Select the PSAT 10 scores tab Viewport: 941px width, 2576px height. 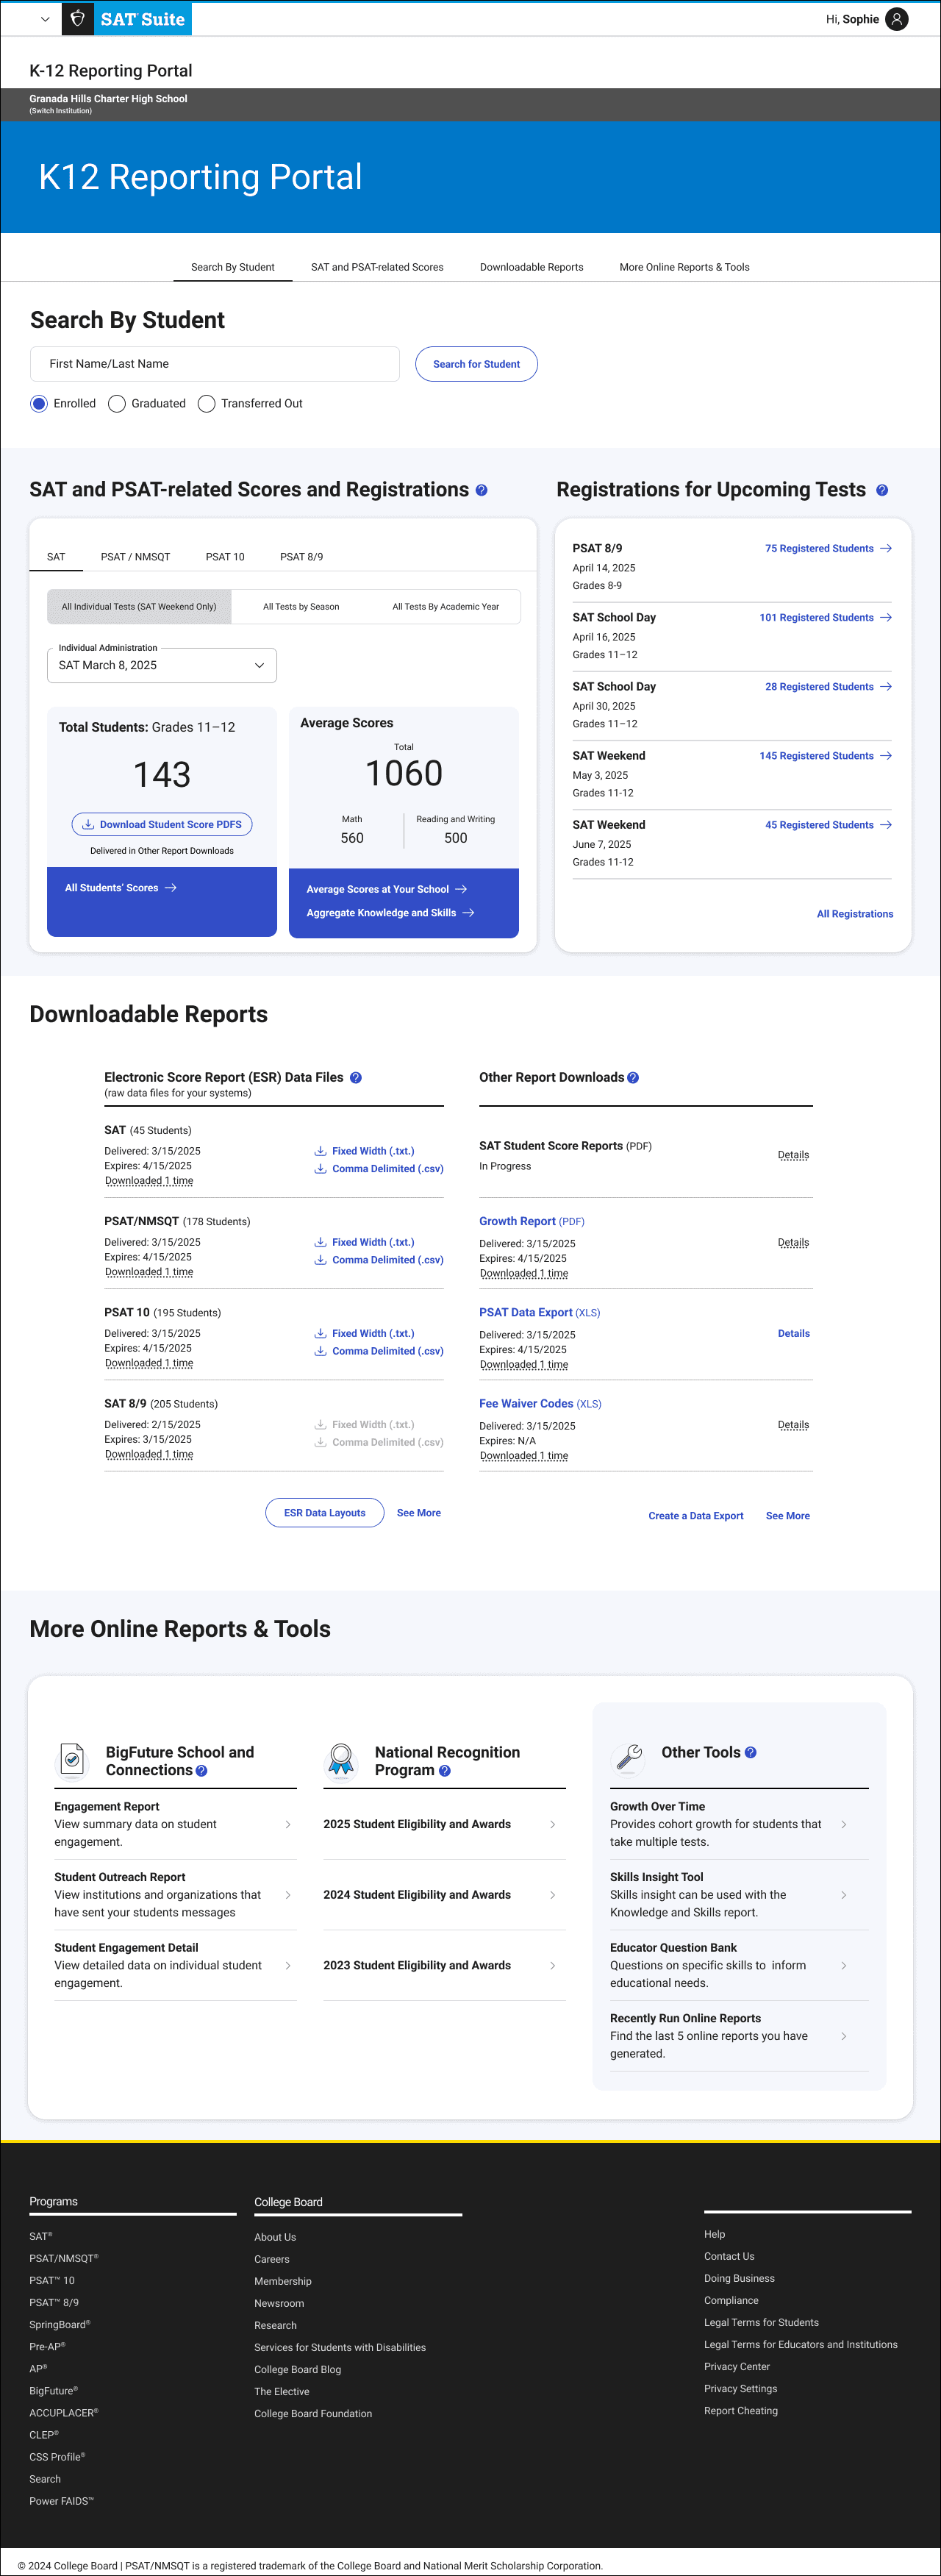[x=225, y=557]
